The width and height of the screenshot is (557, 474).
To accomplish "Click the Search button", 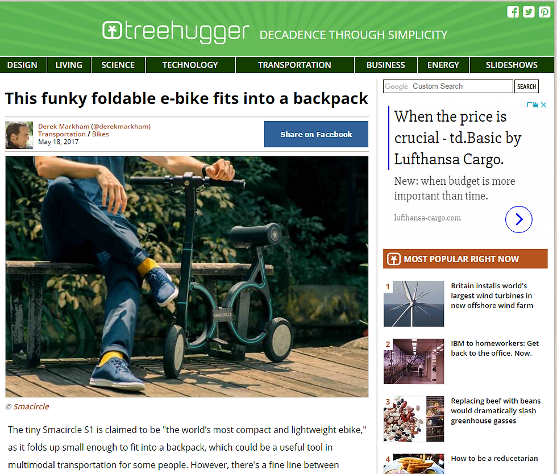I will pos(526,86).
